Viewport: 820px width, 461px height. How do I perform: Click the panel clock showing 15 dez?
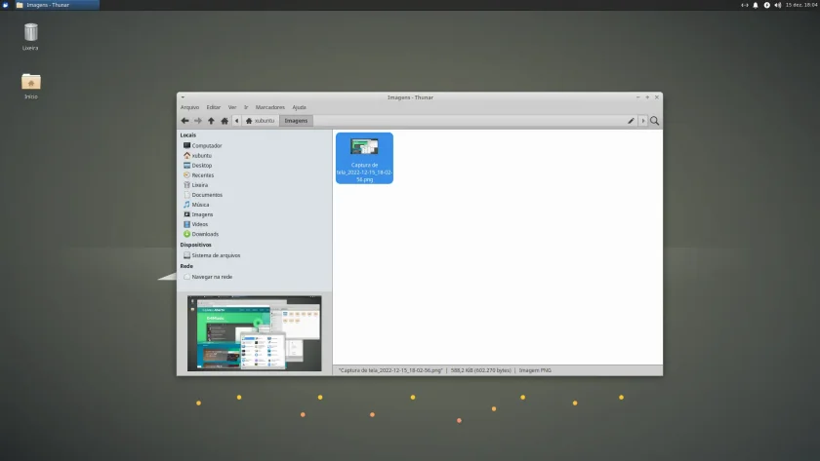(801, 5)
